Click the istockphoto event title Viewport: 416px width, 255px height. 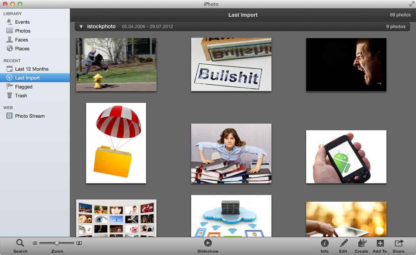[101, 26]
